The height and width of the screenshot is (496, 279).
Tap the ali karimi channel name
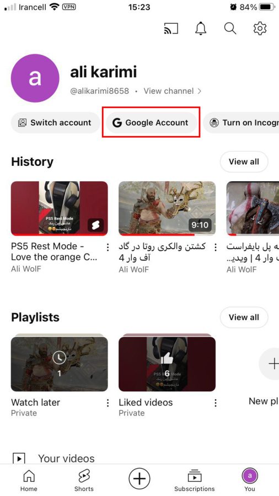[104, 72]
